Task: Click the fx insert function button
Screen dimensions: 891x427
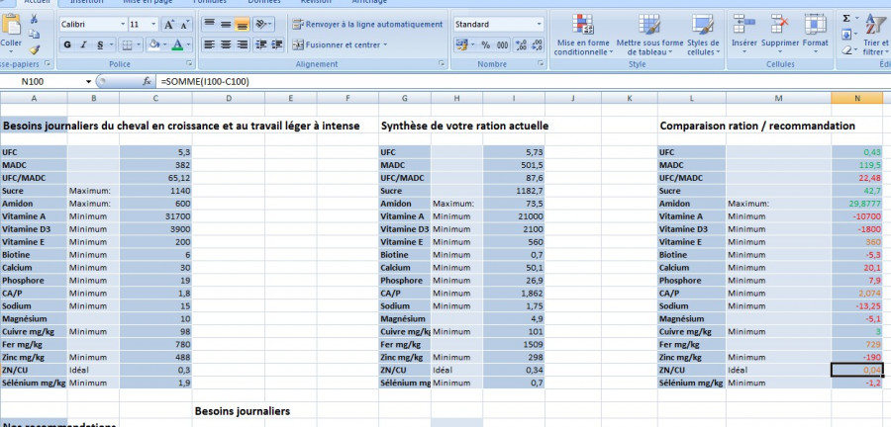Action: point(147,82)
